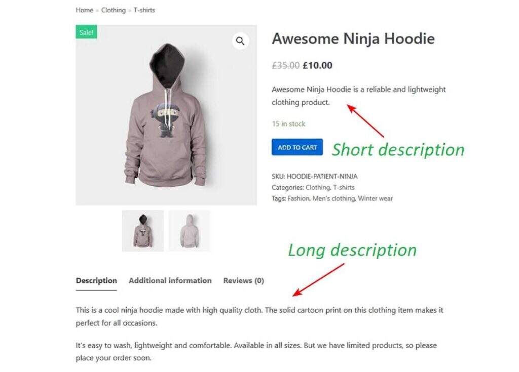Select back view hoodie thumbnail
519x372 pixels.
[x=189, y=231]
